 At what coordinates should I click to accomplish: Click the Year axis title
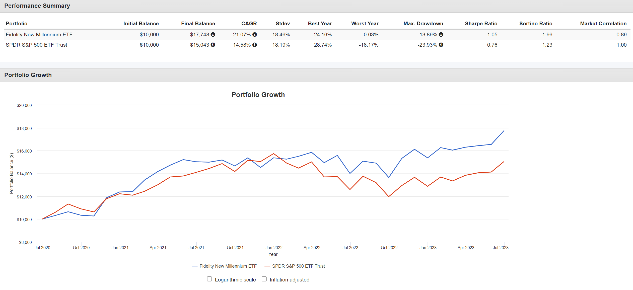[x=273, y=254]
